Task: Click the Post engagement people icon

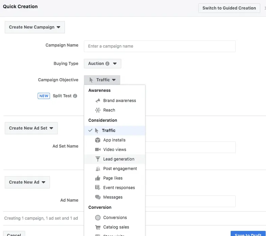Action: pos(98,169)
